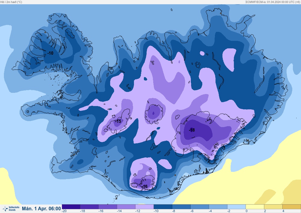
Task: Click the -18 label on Vatnajökull glacier
Action: click(192, 130)
